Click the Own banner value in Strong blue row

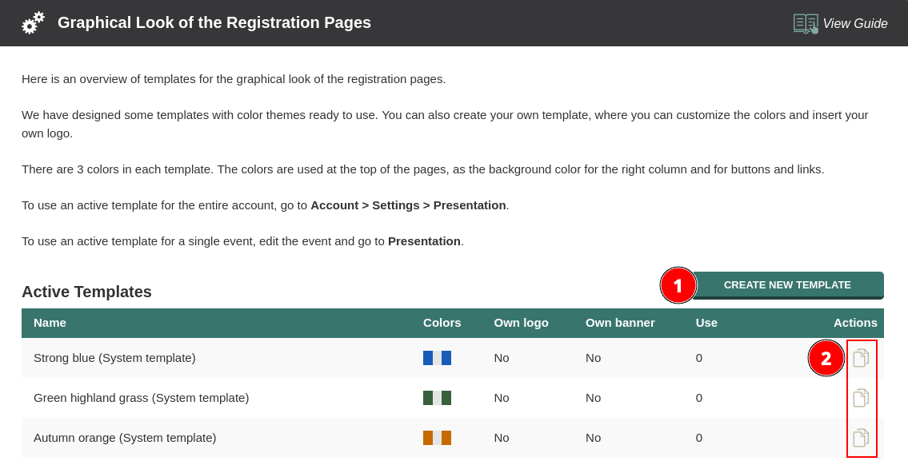pyautogui.click(x=593, y=358)
